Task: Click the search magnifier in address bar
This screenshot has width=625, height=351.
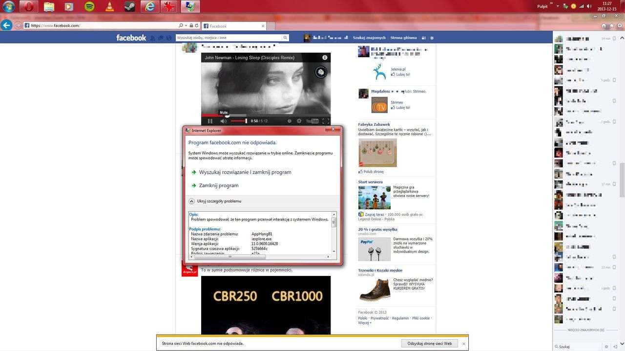Action: 181,25
